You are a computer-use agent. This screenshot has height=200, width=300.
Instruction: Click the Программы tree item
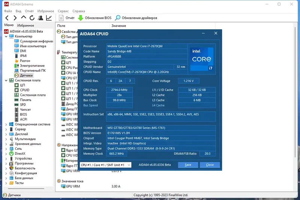click(x=21, y=163)
